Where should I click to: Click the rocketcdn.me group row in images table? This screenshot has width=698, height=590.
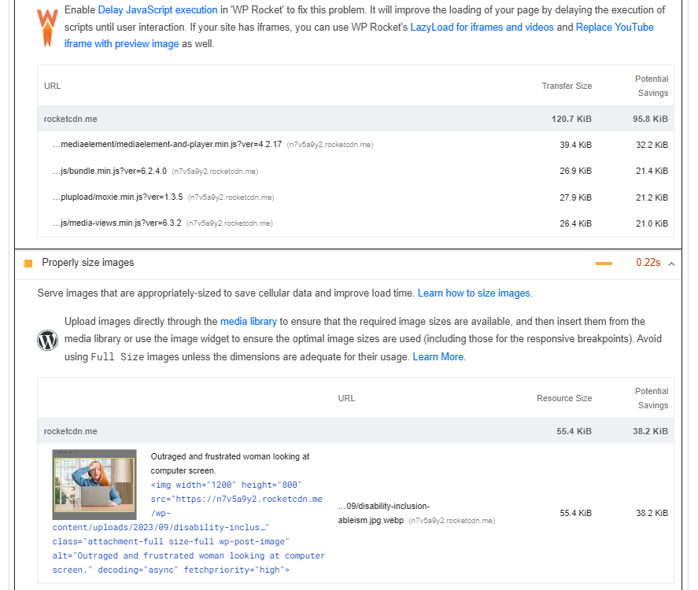(71, 431)
